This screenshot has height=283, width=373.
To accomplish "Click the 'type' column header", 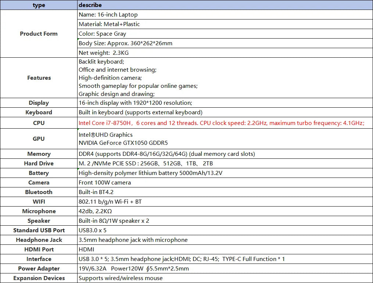I will pos(39,5).
